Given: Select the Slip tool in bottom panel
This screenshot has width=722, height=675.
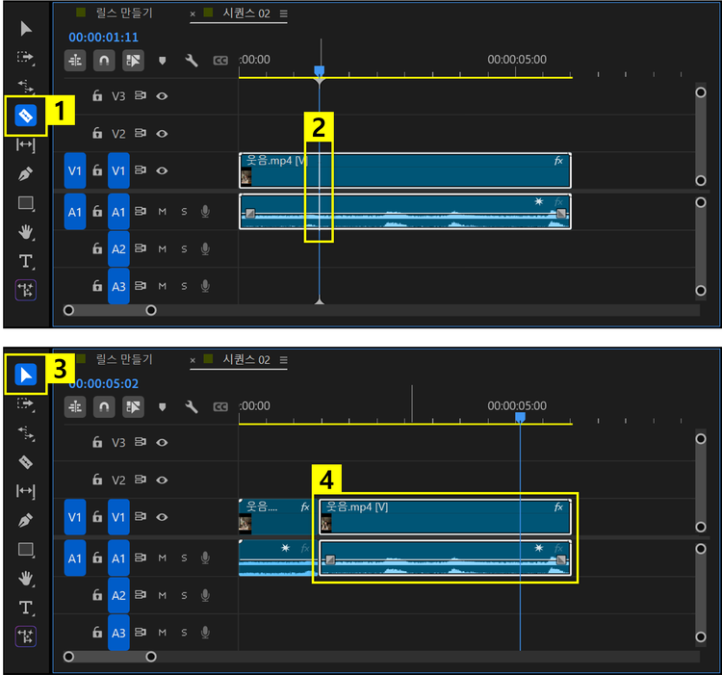Looking at the screenshot, I should point(25,491).
